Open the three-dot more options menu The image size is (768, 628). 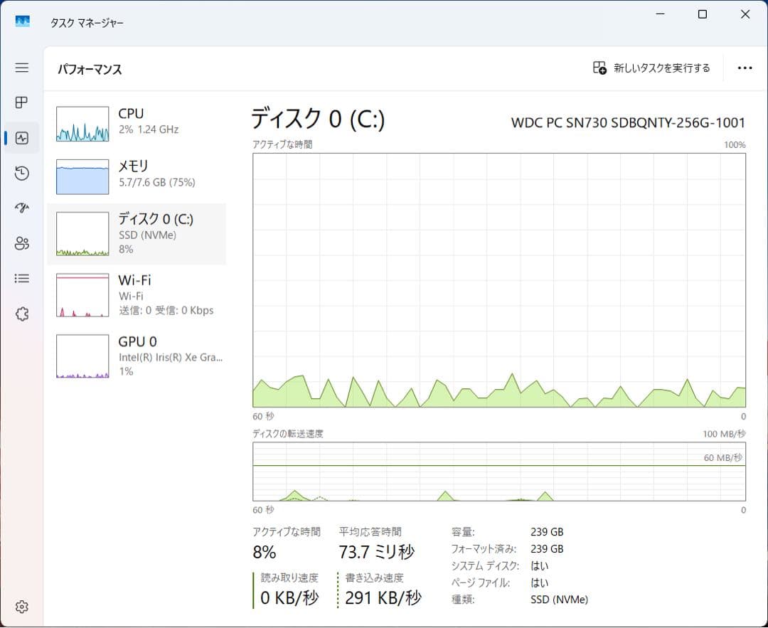[x=745, y=68]
